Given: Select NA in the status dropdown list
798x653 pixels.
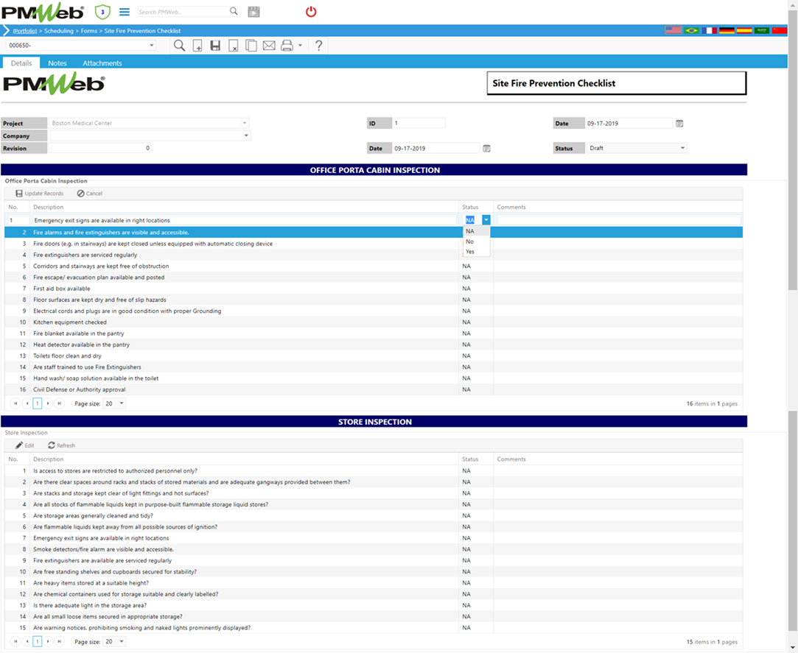Looking at the screenshot, I should [476, 231].
